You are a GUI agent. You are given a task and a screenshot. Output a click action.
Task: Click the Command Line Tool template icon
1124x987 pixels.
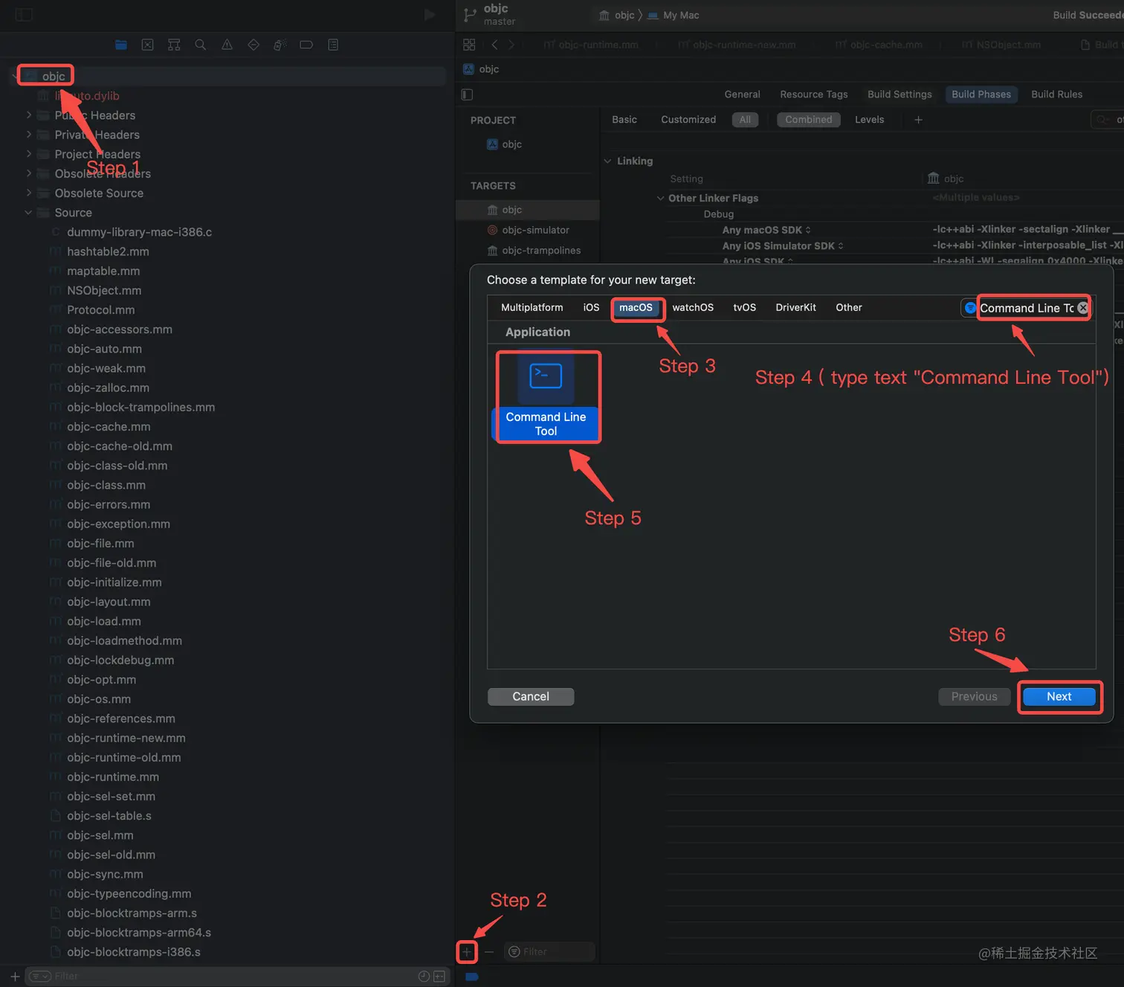[546, 378]
